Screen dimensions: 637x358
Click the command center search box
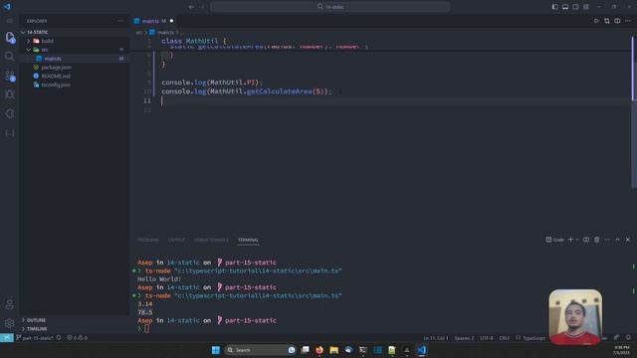click(x=330, y=7)
